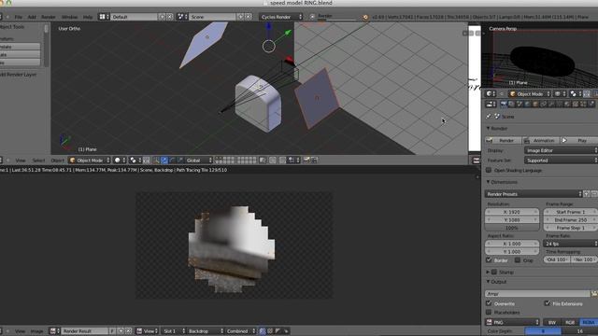
Task: Open the Display Image Editor dropdown
Action: tap(561, 150)
